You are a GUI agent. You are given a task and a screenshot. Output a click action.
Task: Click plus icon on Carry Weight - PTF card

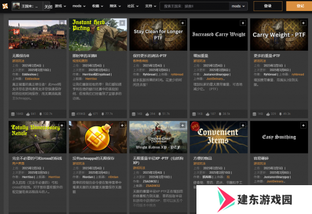coord(303,23)
